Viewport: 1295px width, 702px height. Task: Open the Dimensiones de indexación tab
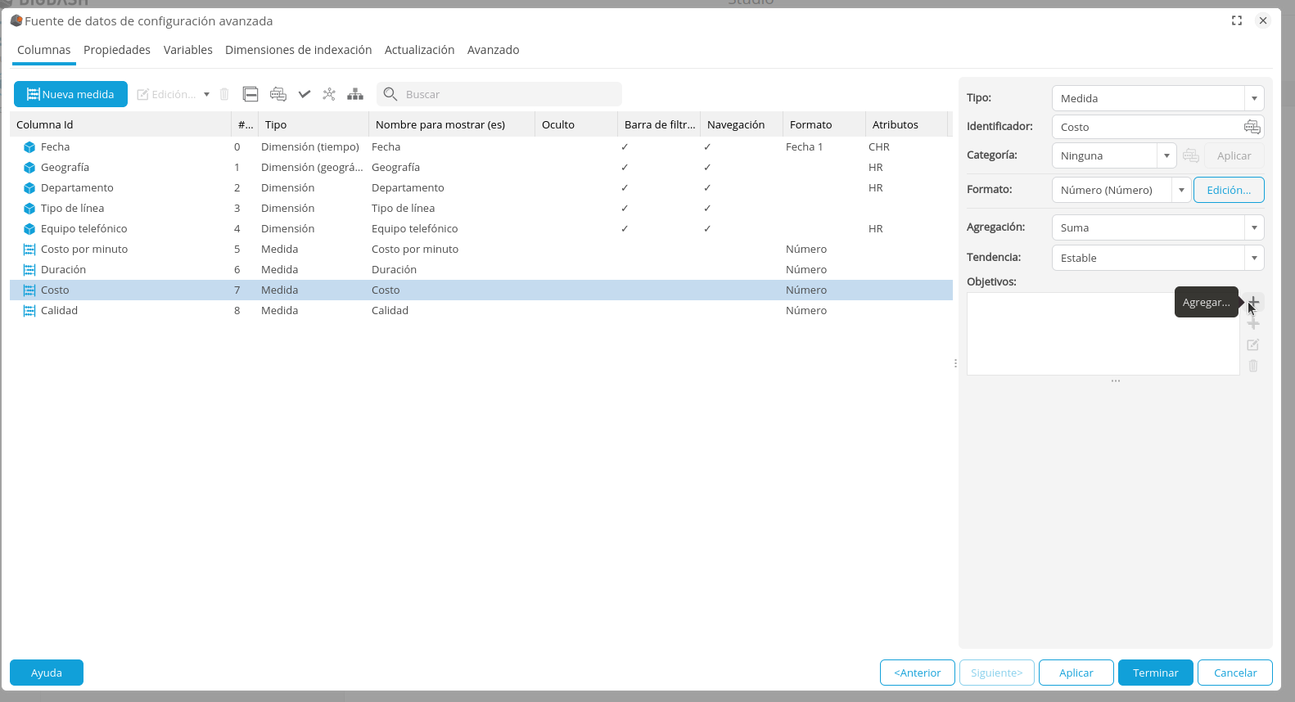pos(298,50)
